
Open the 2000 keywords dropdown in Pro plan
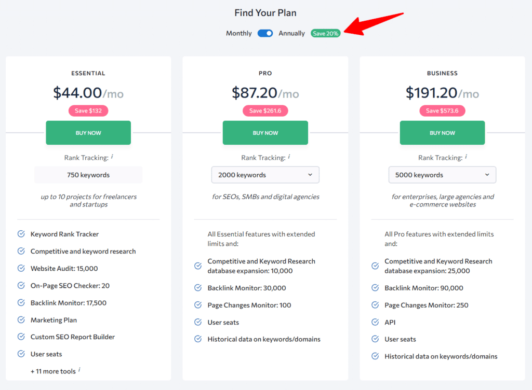point(265,175)
